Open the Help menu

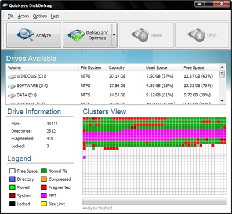(x=55, y=16)
